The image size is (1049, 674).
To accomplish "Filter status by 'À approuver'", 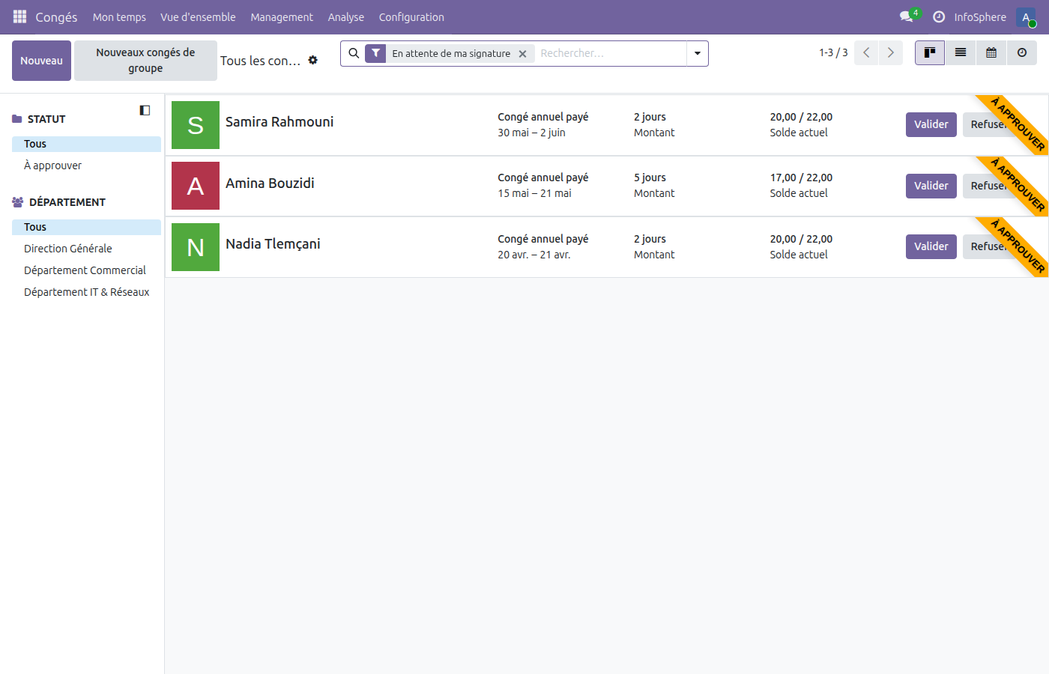I will [x=52, y=166].
